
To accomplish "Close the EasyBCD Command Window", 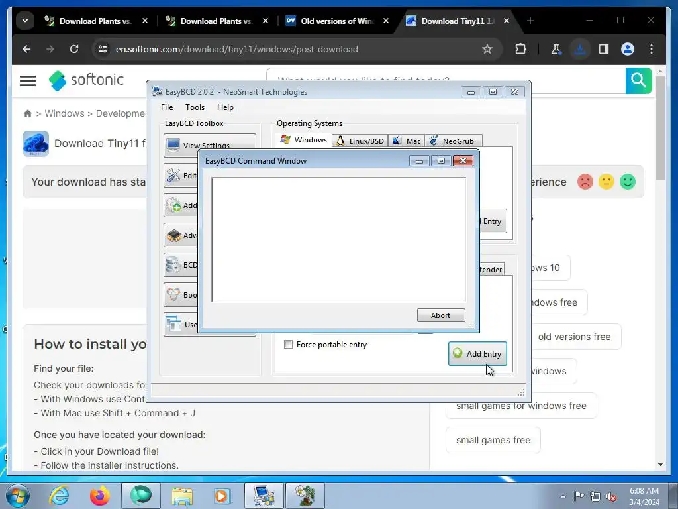I will click(x=463, y=161).
